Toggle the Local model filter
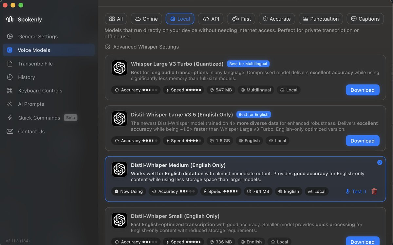The height and width of the screenshot is (245, 393). coord(180,19)
